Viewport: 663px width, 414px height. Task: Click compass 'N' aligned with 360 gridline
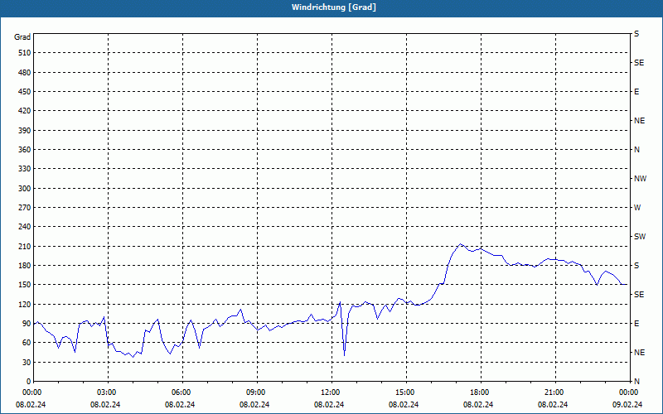pyautogui.click(x=637, y=150)
